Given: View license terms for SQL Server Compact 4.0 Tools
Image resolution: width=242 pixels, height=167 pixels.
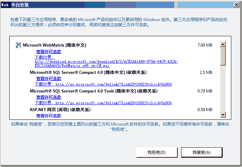Looking at the screenshot, I should point(49,97).
